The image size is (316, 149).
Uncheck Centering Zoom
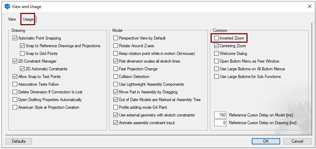click(217, 46)
